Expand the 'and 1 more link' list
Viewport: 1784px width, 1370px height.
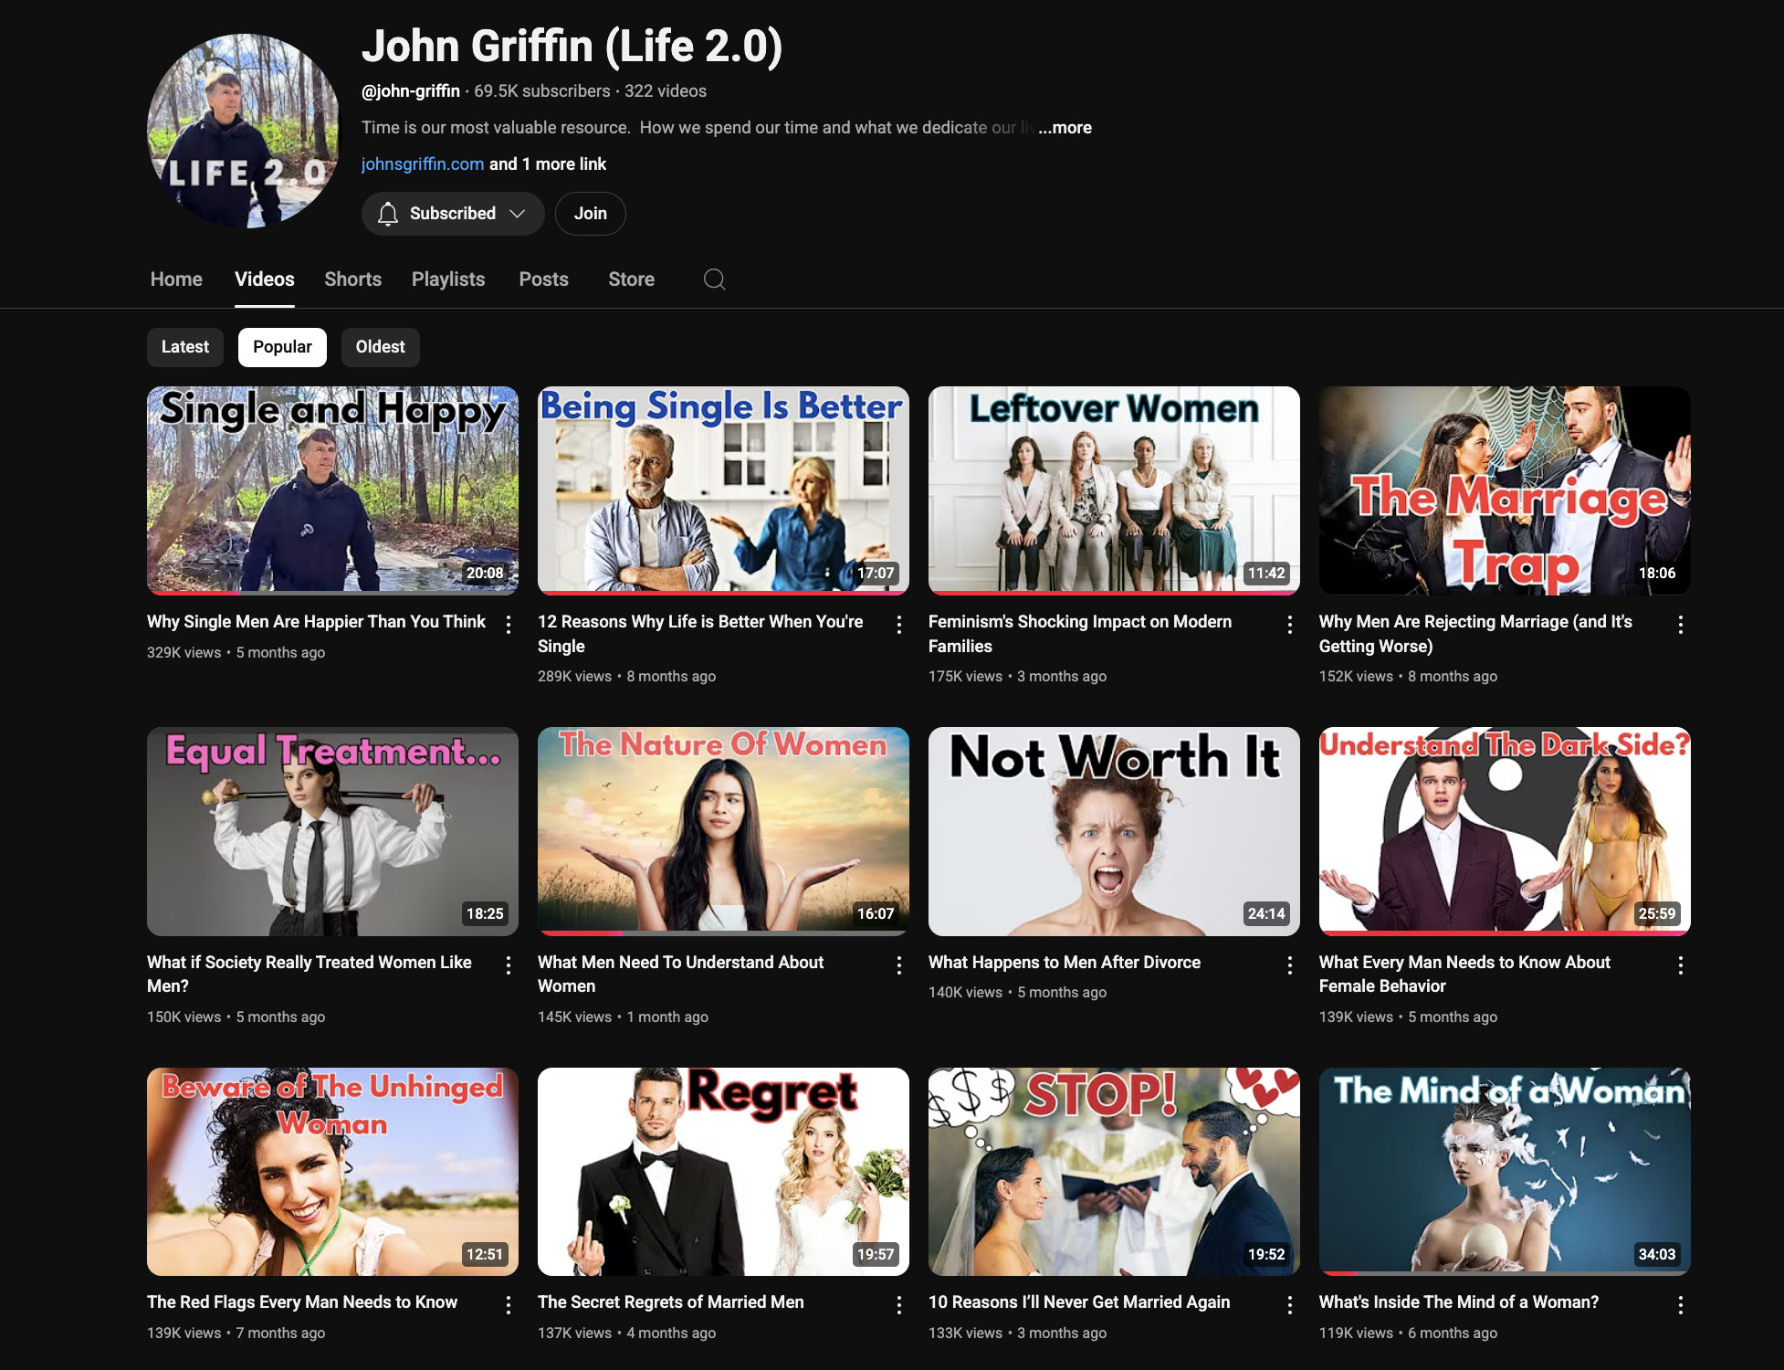point(548,164)
